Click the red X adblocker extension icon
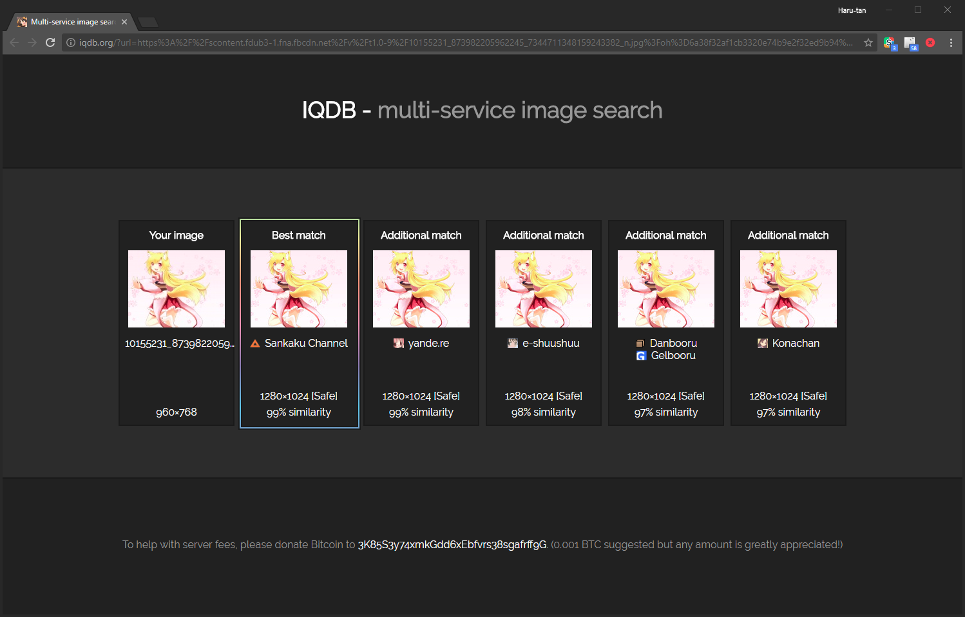Viewport: 965px width, 617px height. [930, 42]
